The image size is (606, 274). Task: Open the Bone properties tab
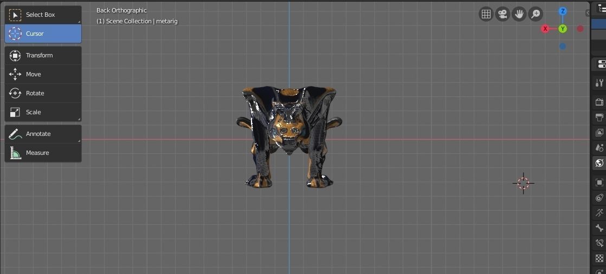(599, 227)
